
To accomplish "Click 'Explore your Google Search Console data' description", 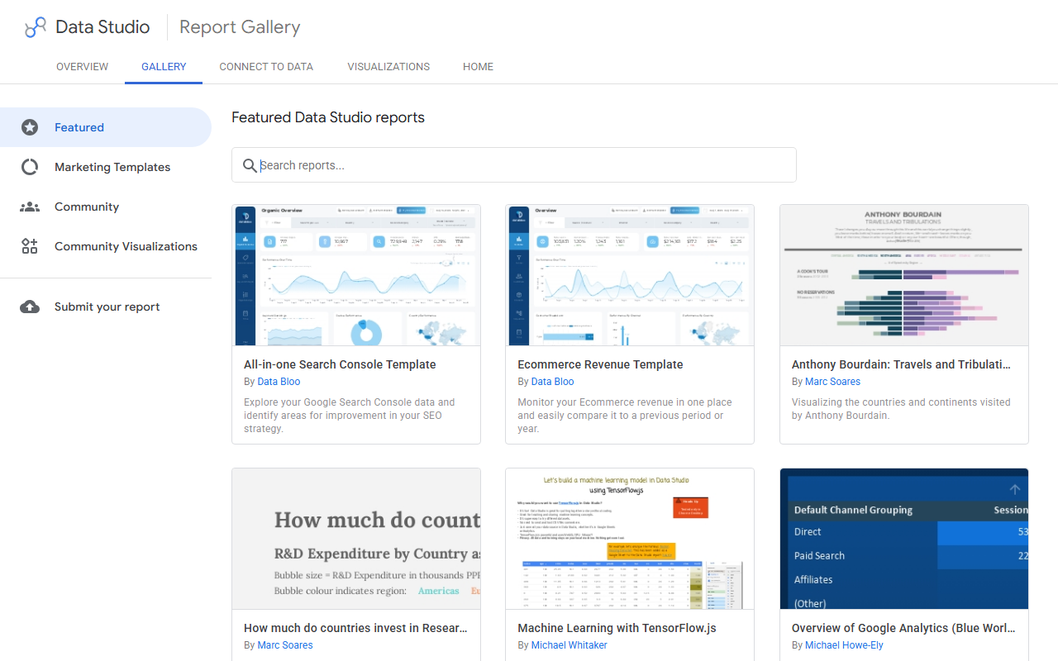I will click(350, 416).
